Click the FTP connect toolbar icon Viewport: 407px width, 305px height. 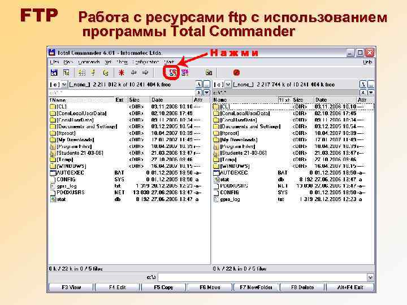click(x=172, y=72)
